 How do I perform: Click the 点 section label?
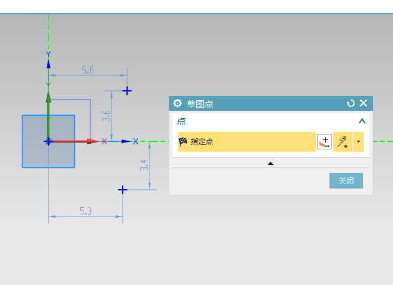pos(181,121)
